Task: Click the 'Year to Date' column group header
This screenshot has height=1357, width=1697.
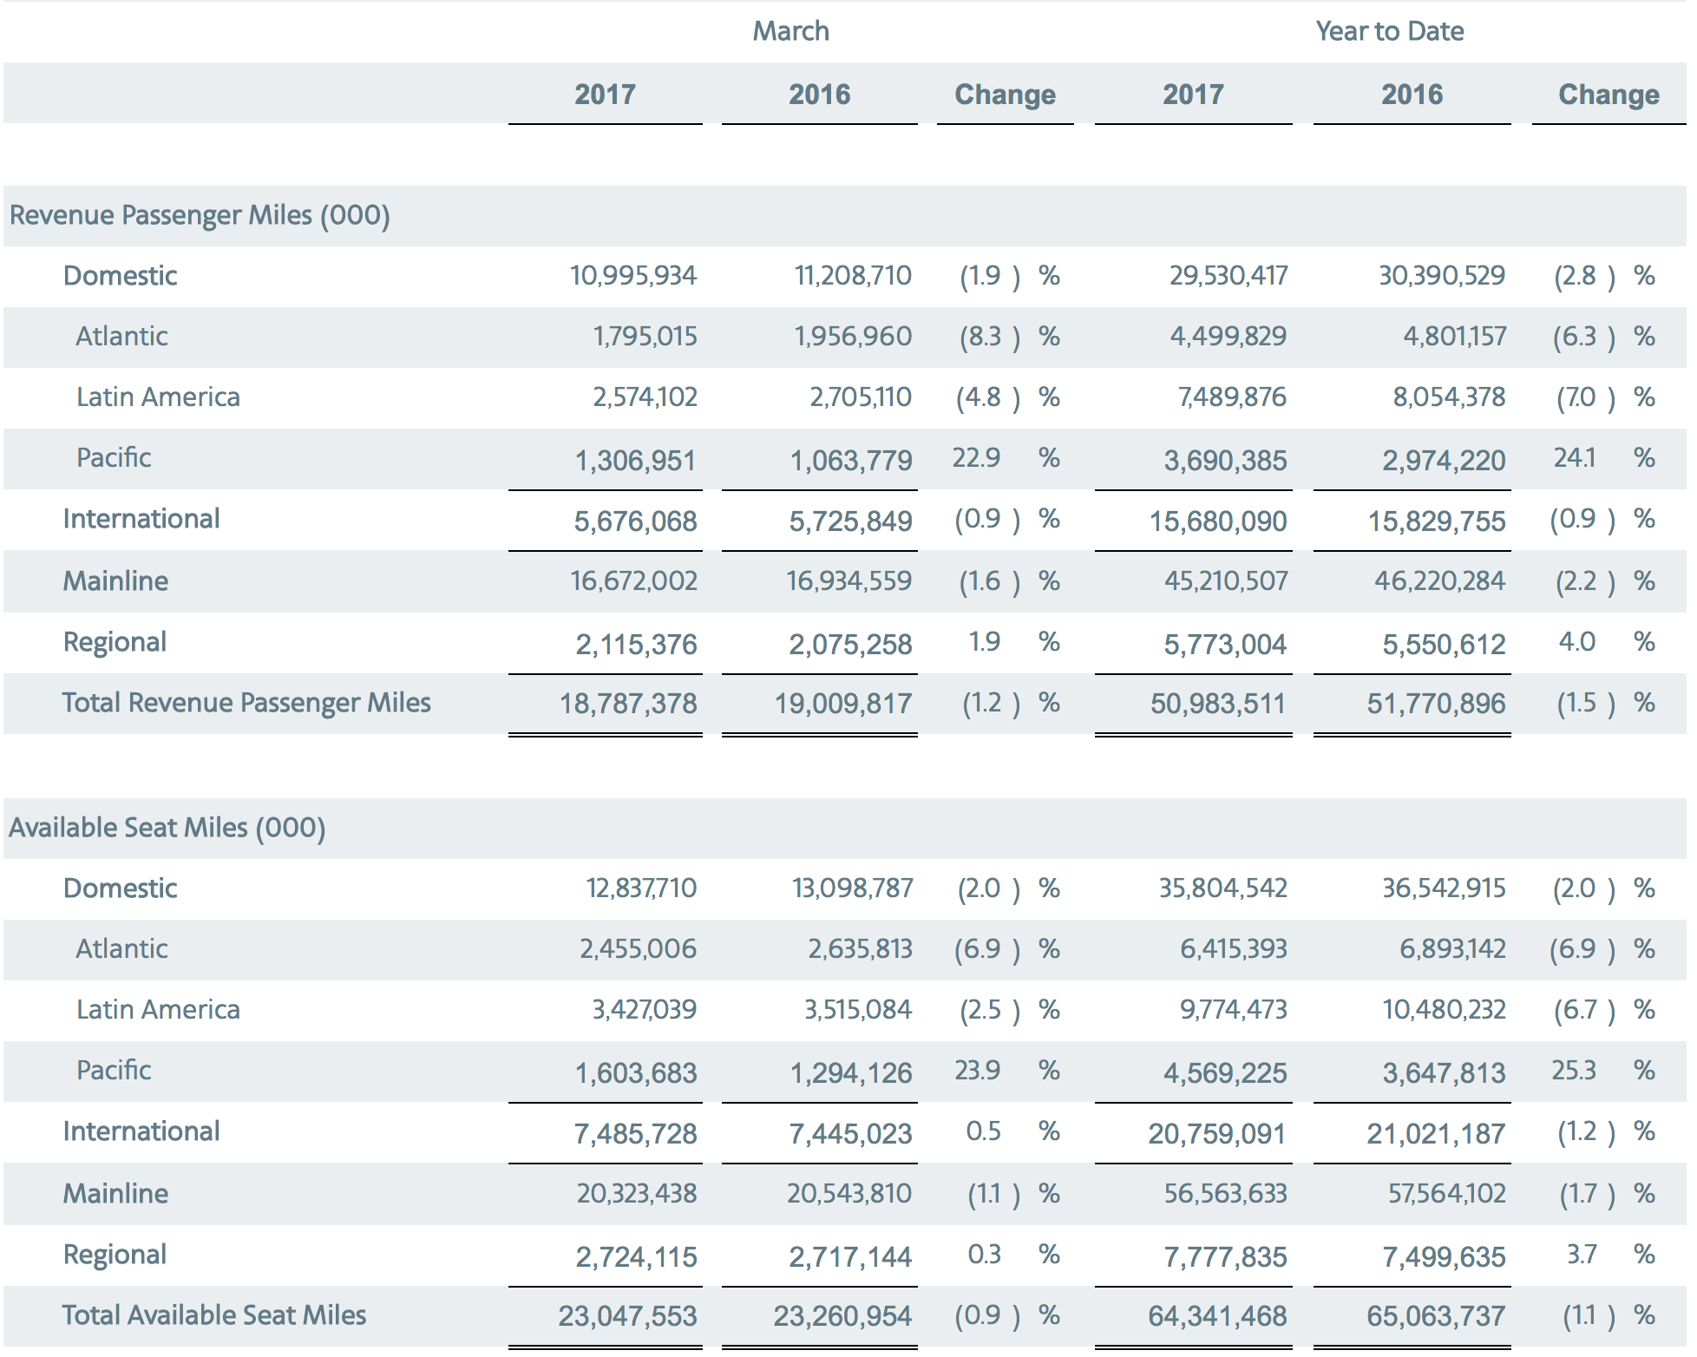Action: 1389,31
